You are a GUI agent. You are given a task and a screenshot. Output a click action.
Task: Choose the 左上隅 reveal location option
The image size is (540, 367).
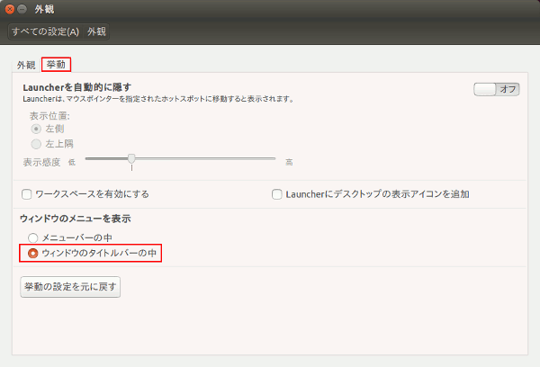[36, 143]
